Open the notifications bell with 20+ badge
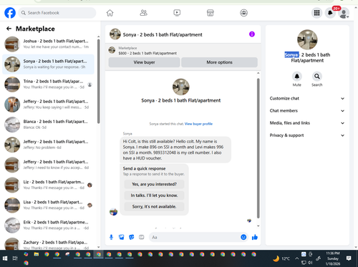This screenshot has height=267, width=358. click(331, 13)
